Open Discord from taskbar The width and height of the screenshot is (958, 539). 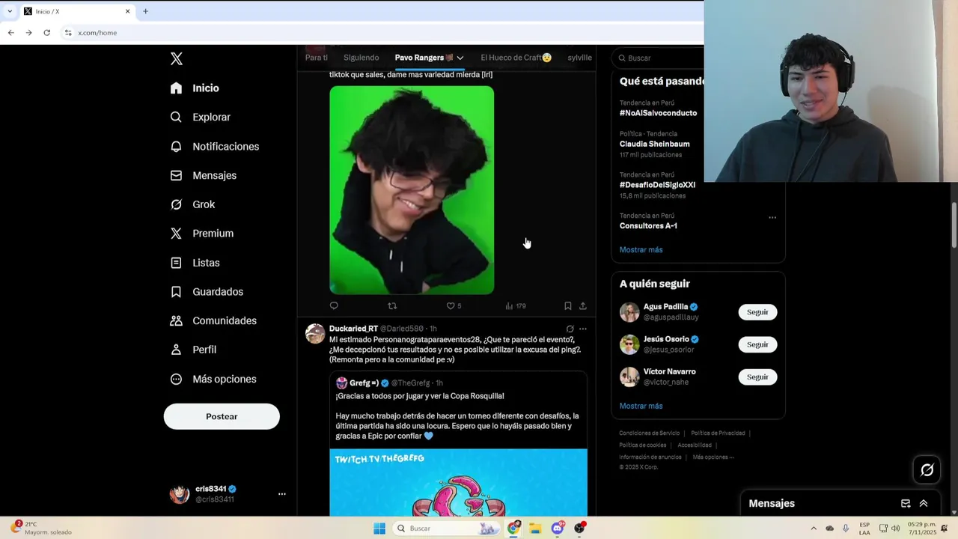[x=558, y=529]
